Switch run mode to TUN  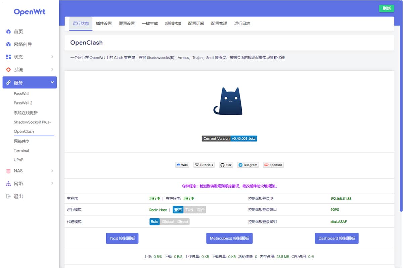point(189,210)
